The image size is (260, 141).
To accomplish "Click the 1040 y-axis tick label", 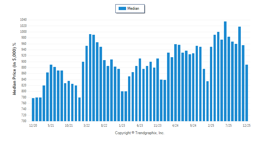I will pos(23,20).
